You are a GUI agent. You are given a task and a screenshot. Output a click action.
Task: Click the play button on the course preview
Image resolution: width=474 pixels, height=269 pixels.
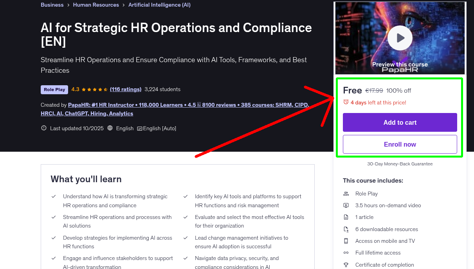click(x=400, y=38)
